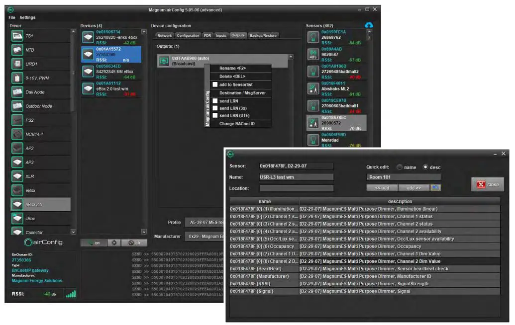Image resolution: width=515 pixels, height=325 pixels.
Task: Choose Change BACnet ID menu entry
Action: 240,124
